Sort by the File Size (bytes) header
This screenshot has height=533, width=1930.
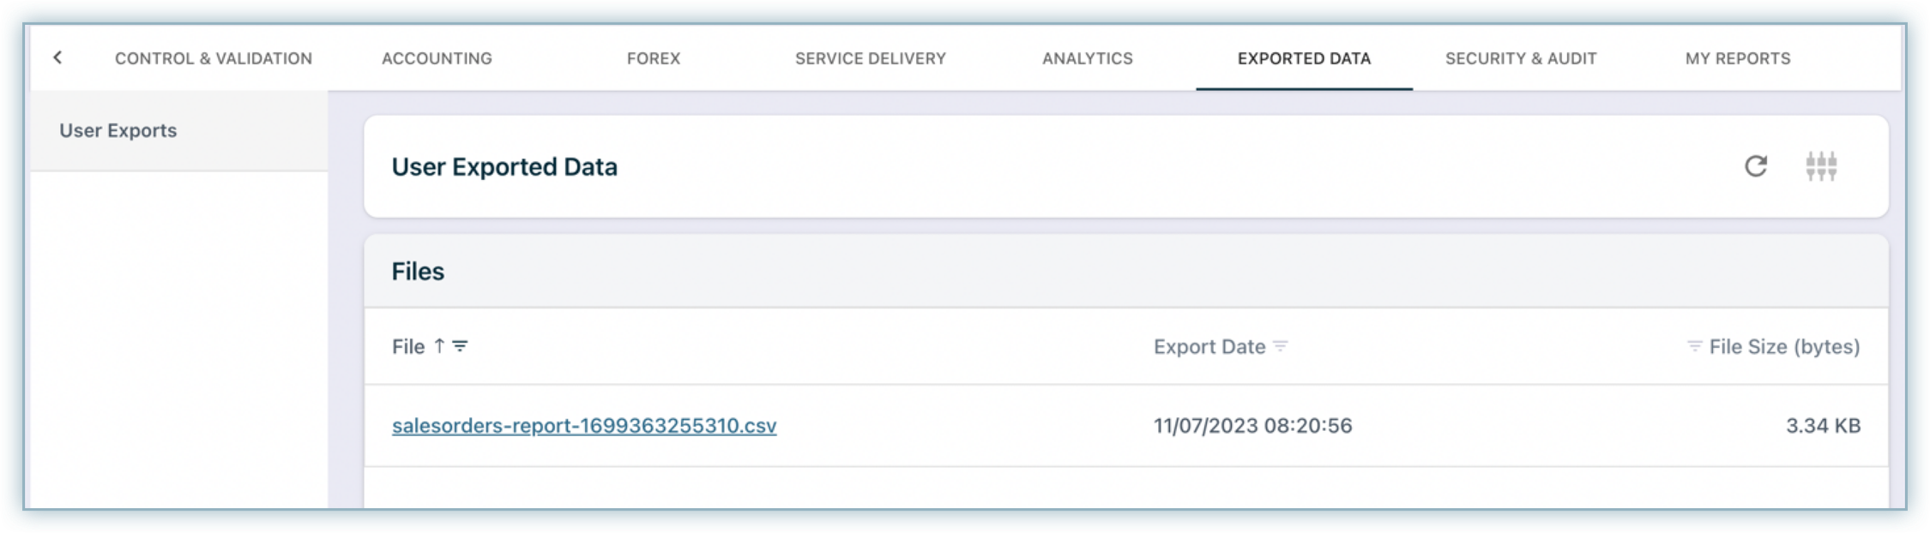pyautogui.click(x=1784, y=346)
